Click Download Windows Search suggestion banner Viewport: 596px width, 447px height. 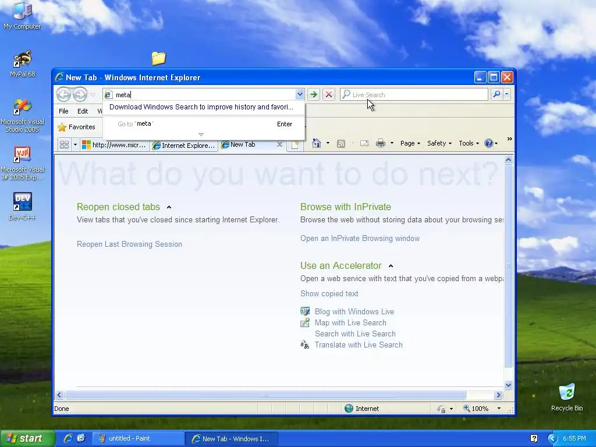pos(204,107)
